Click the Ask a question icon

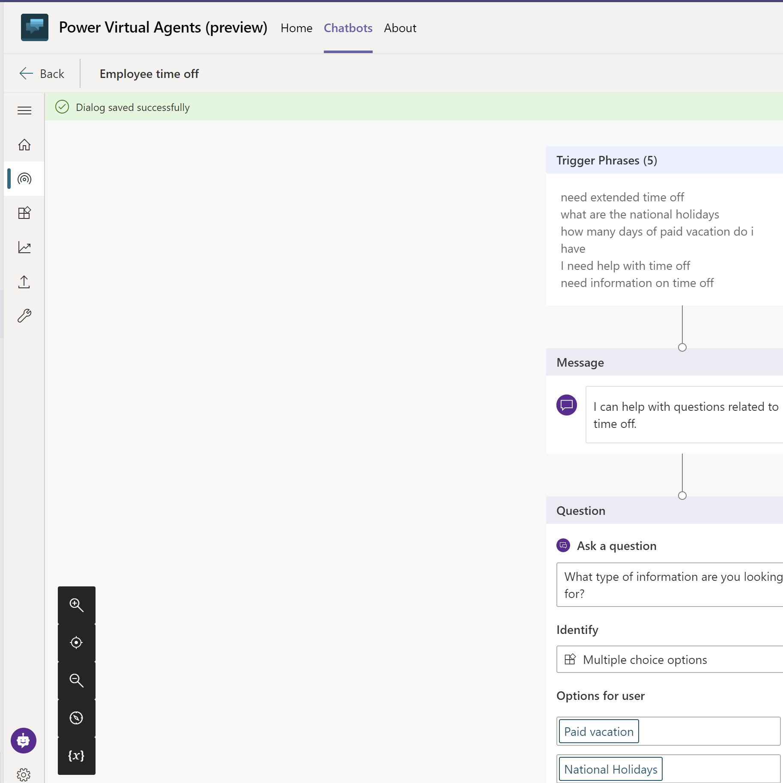(563, 545)
